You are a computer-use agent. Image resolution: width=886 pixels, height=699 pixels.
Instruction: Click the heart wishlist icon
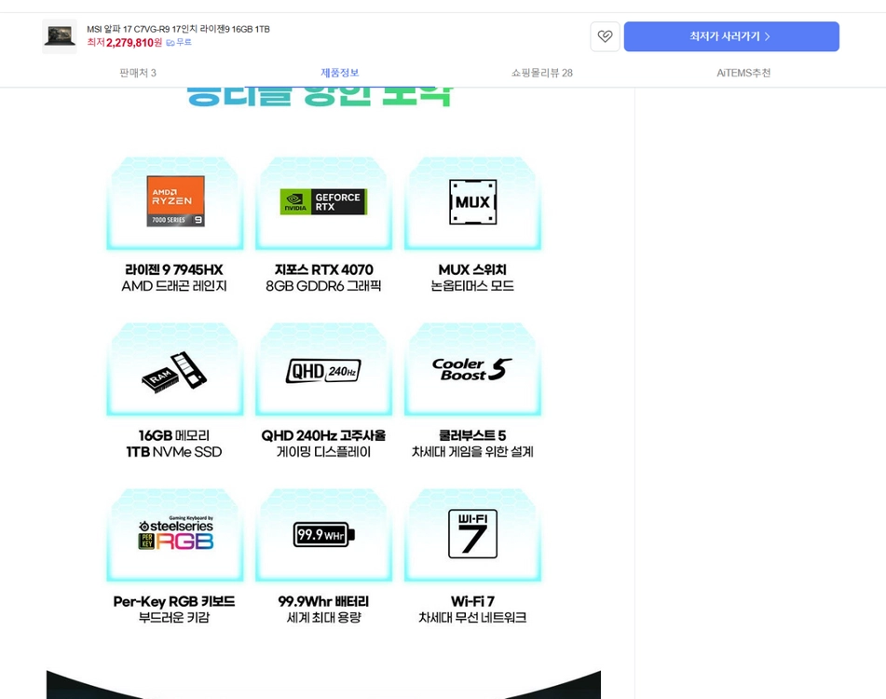[605, 36]
